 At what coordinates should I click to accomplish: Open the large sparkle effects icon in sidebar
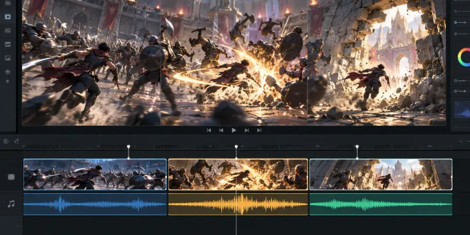pos(8,71)
